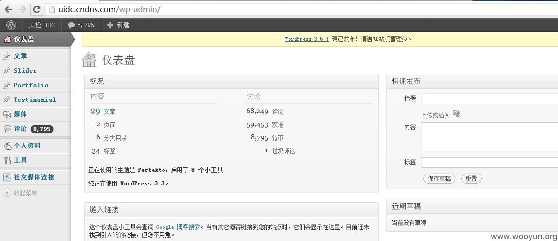Click the page icon in address bar
Viewport: 558px width, 241px height.
pos(52,10)
